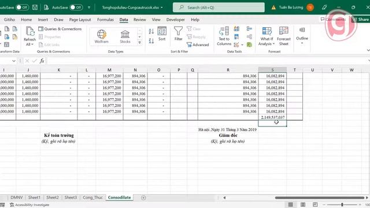Open the file name dropdown in the title bar
This screenshot has height=208, width=370.
pos(162,8)
